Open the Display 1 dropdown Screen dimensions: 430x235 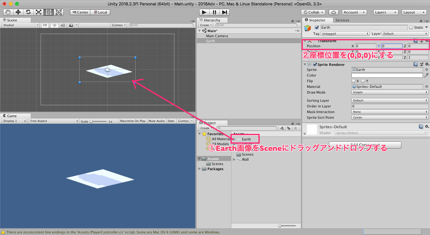click(14, 121)
